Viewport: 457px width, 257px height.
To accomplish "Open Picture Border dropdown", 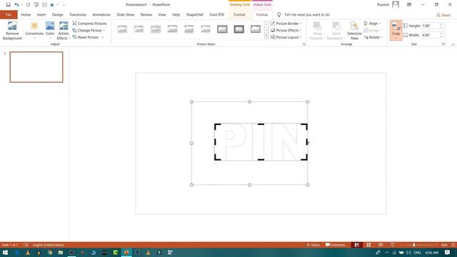I will (286, 24).
